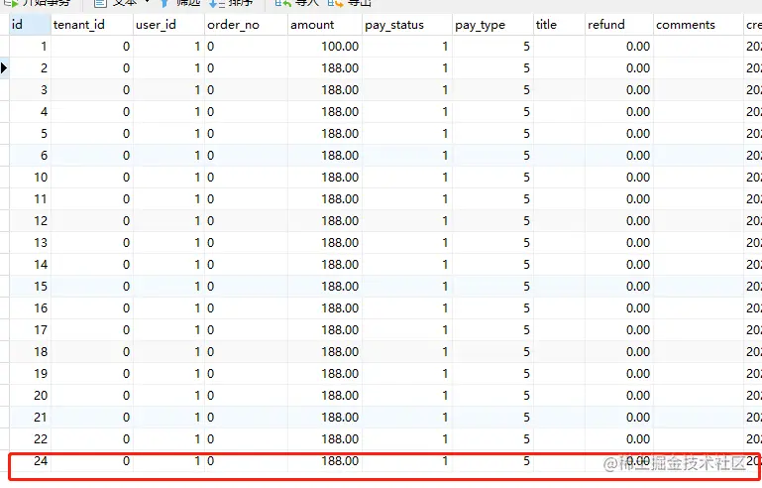This screenshot has width=762, height=488.
Task: Click the amount cell showing 100.00
Action: (325, 47)
